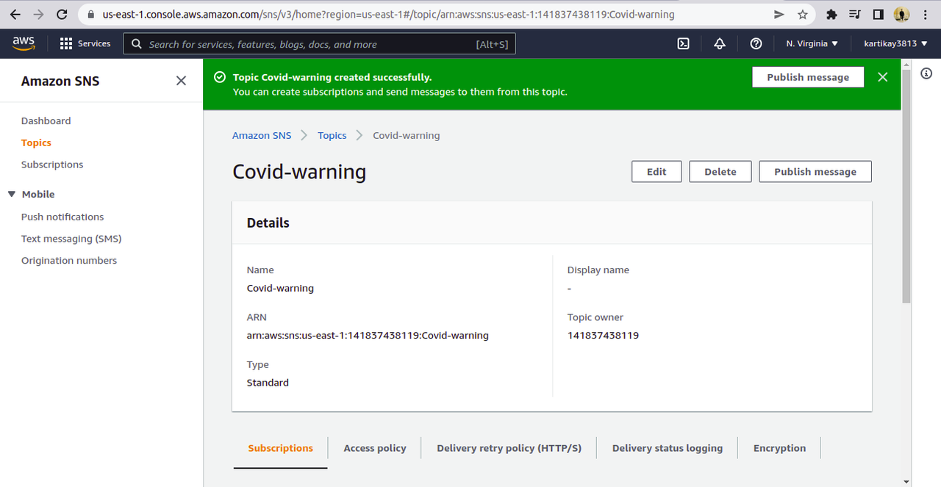Image resolution: width=941 pixels, height=487 pixels.
Task: Click the Name value Covid-warning
Action: pyautogui.click(x=280, y=289)
